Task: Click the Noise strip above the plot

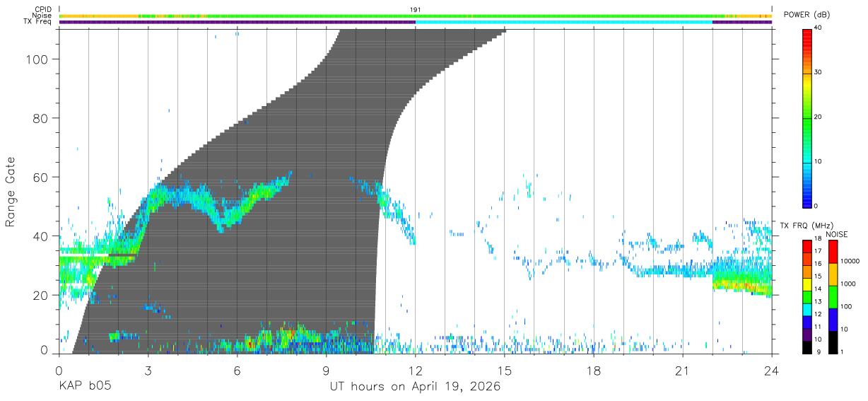Action: coord(416,16)
